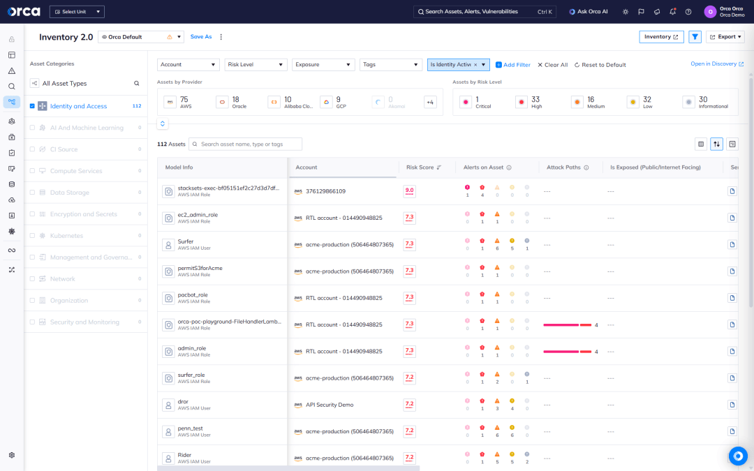754x471 pixels.
Task: Check the Encryption and Secrets checkbox
Action: point(32,214)
